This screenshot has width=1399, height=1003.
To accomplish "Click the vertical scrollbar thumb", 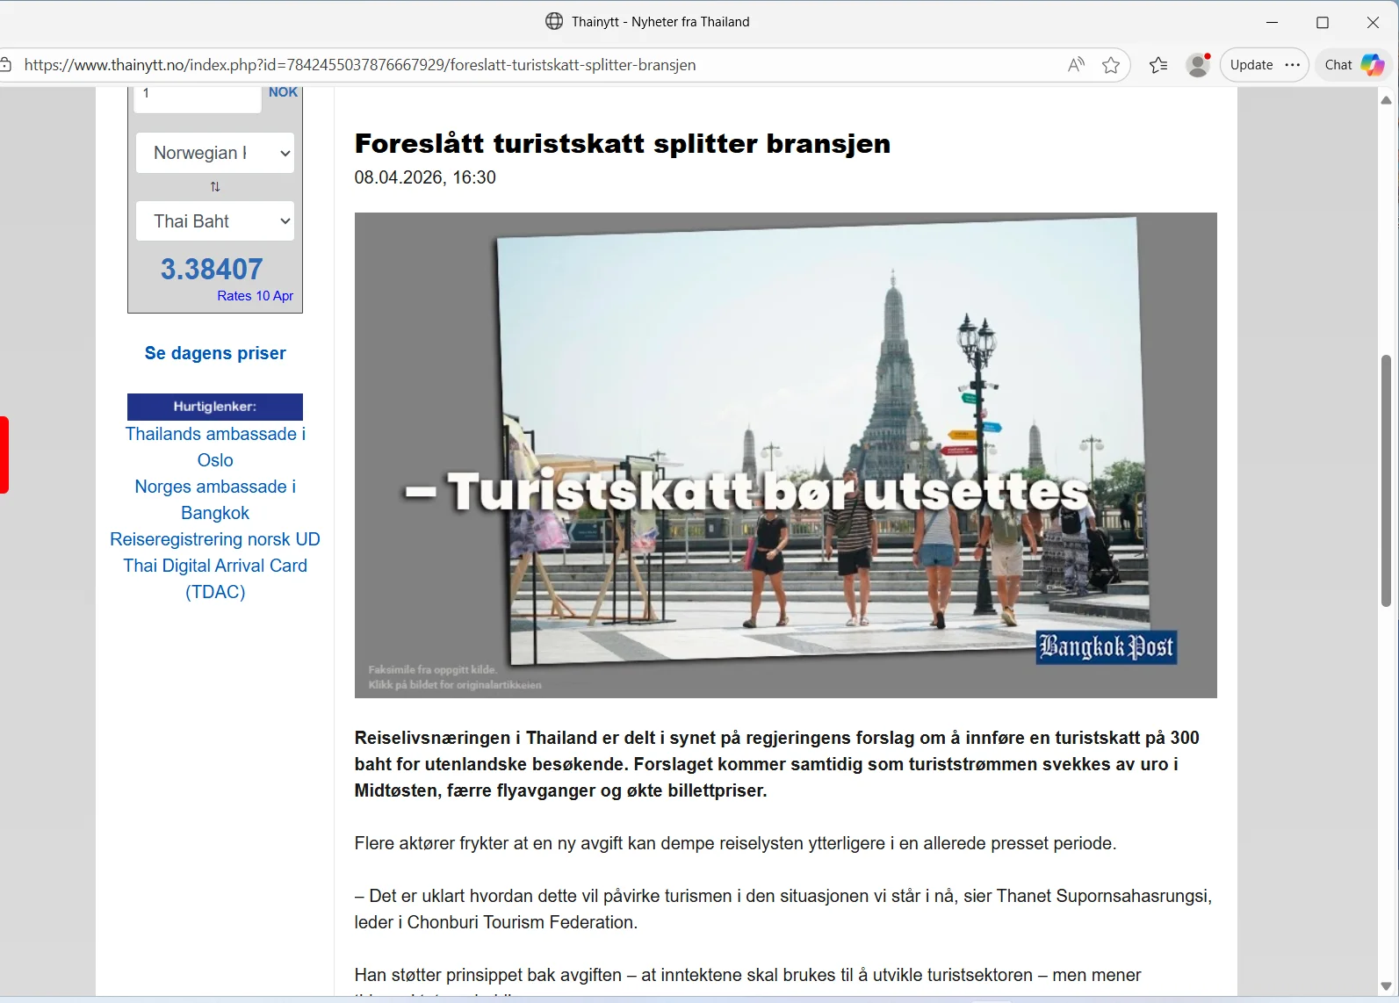I will pyautogui.click(x=1386, y=480).
